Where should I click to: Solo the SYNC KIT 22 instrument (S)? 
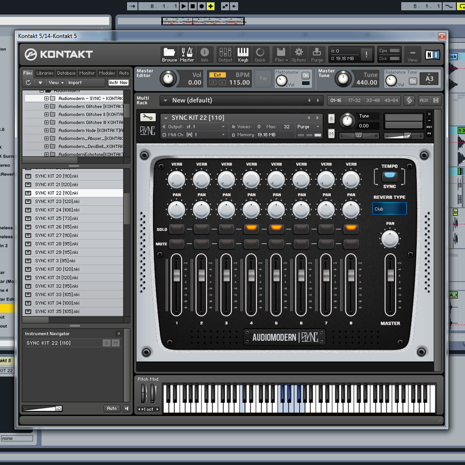point(331,119)
